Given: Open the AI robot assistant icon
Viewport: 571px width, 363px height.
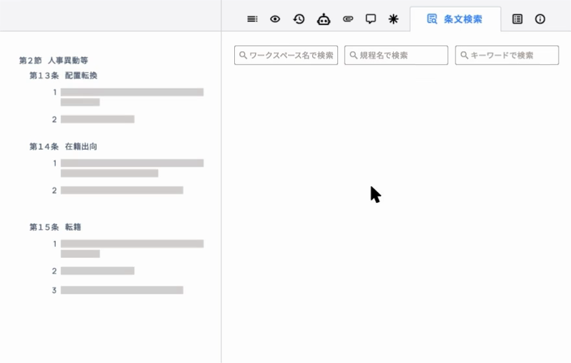Looking at the screenshot, I should click(x=323, y=19).
